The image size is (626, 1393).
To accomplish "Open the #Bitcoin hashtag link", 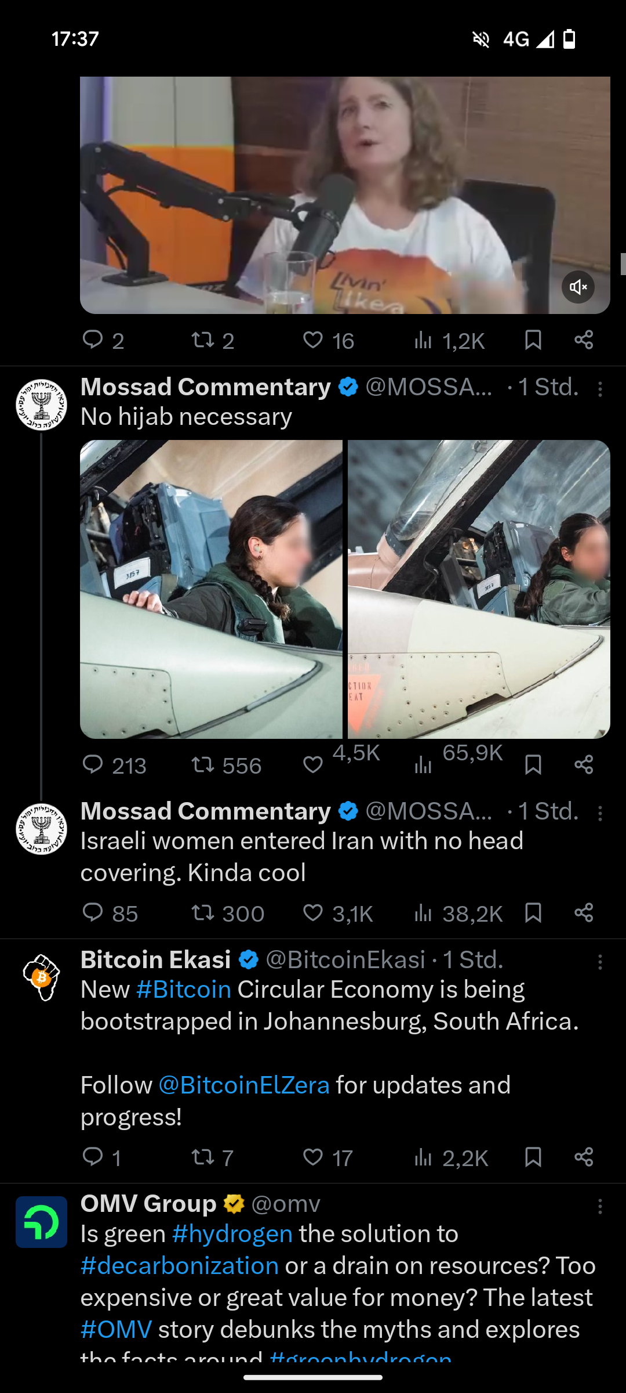I will pos(184,990).
